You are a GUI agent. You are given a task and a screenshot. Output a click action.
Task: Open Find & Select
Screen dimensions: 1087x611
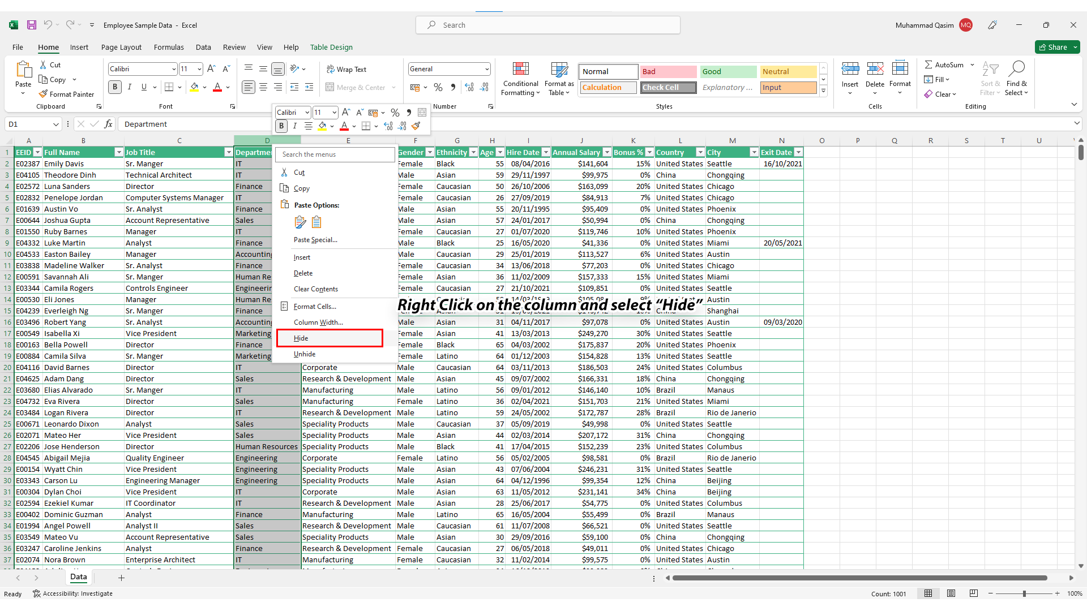coord(1016,79)
